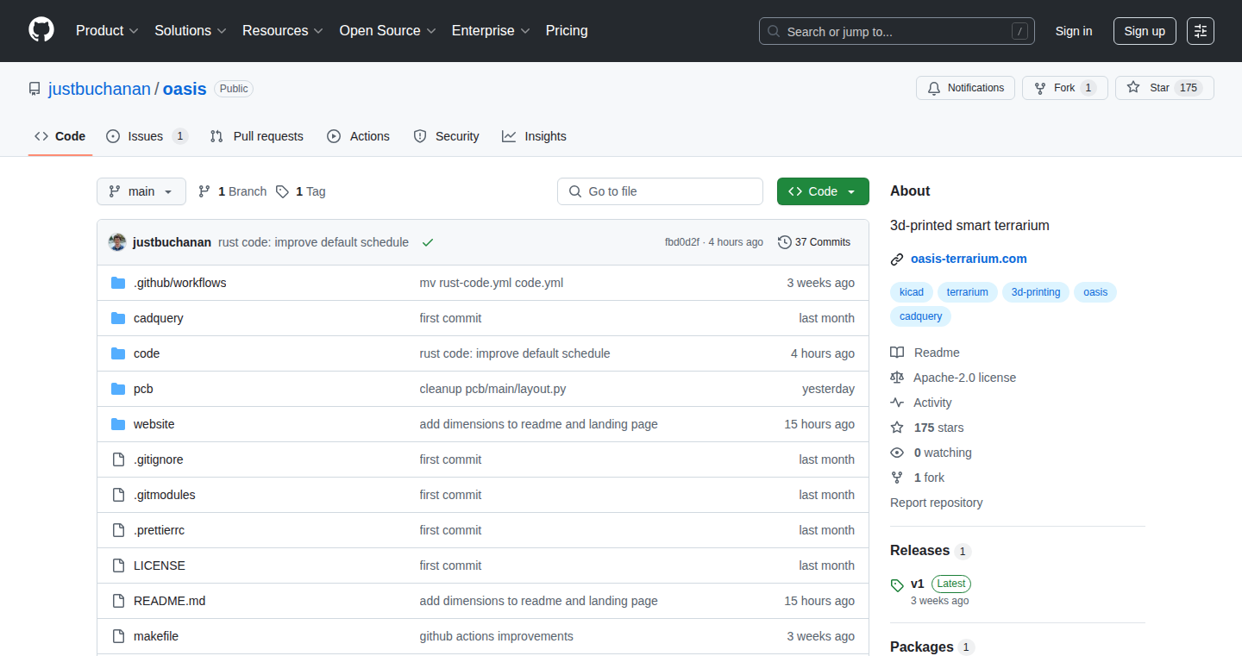Open the website folder

coord(154,424)
